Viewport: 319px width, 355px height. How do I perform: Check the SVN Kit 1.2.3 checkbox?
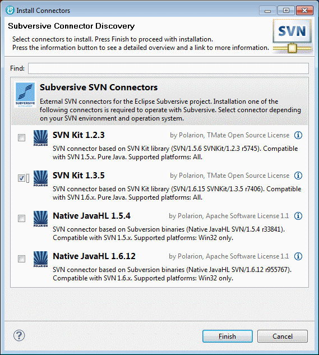point(21,137)
